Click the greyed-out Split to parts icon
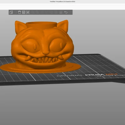This screenshot has width=125, height=125. tap(56, 12)
